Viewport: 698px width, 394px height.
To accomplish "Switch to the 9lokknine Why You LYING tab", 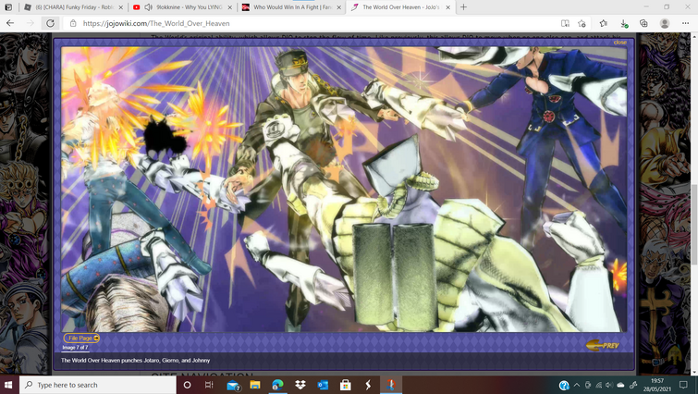I will 182,7.
